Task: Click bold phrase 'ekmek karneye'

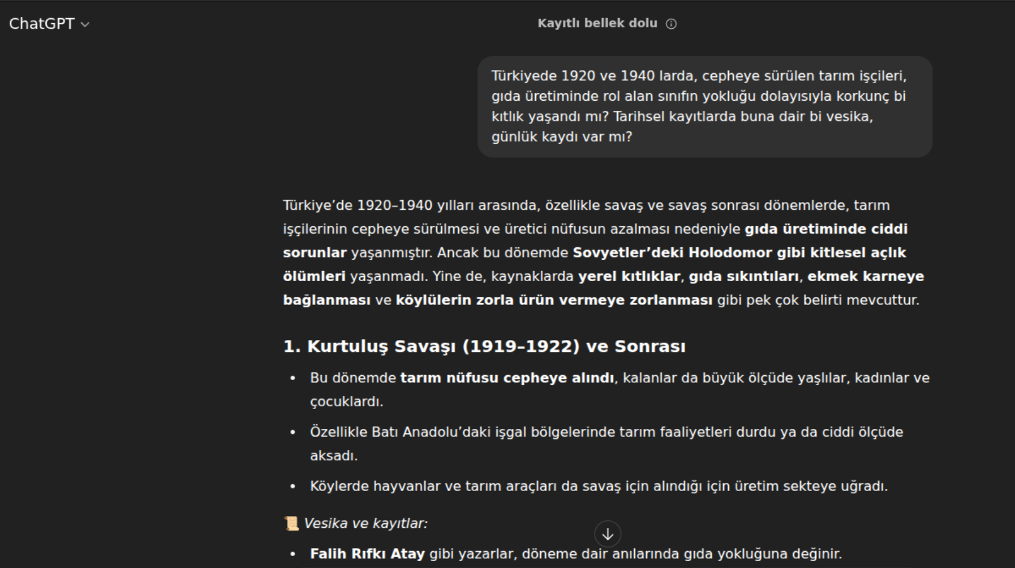Action: click(x=865, y=276)
